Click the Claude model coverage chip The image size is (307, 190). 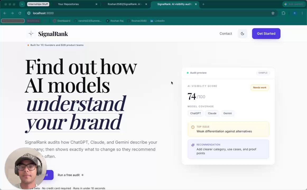click(x=212, y=113)
